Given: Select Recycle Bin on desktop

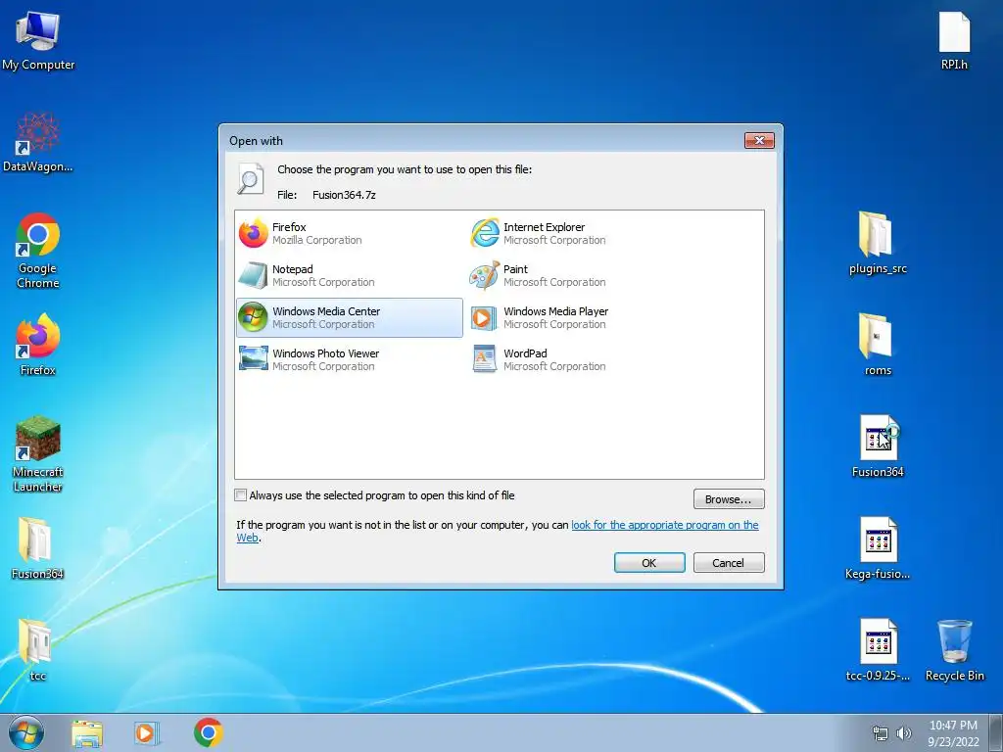Looking at the screenshot, I should point(954,650).
